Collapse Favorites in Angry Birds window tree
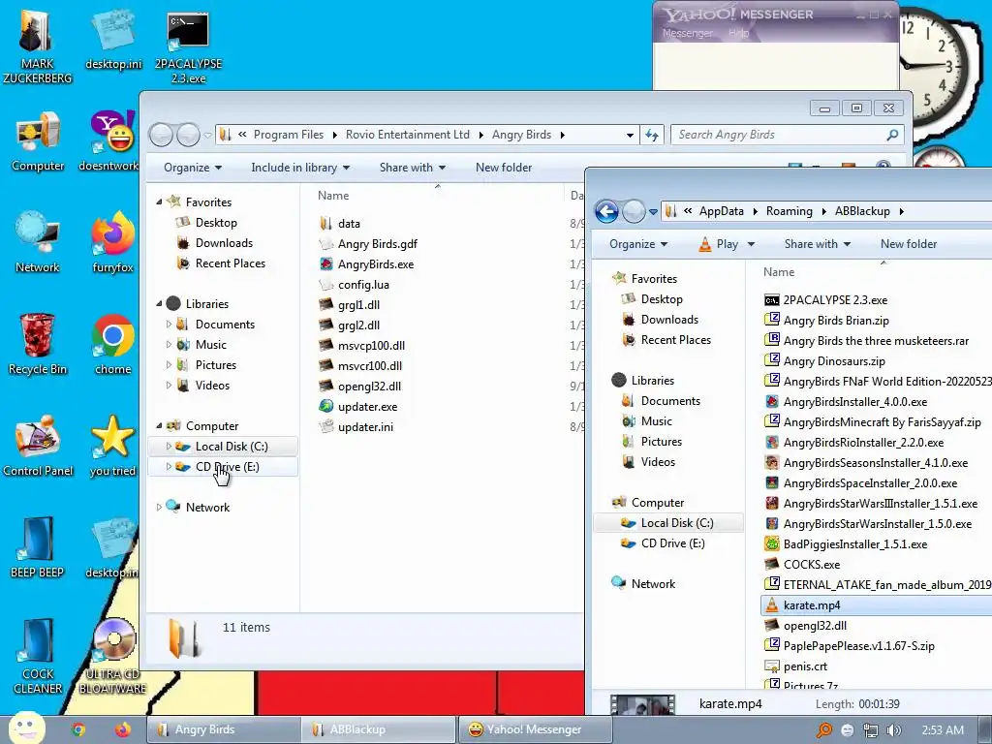The width and height of the screenshot is (992, 744). coord(160,201)
